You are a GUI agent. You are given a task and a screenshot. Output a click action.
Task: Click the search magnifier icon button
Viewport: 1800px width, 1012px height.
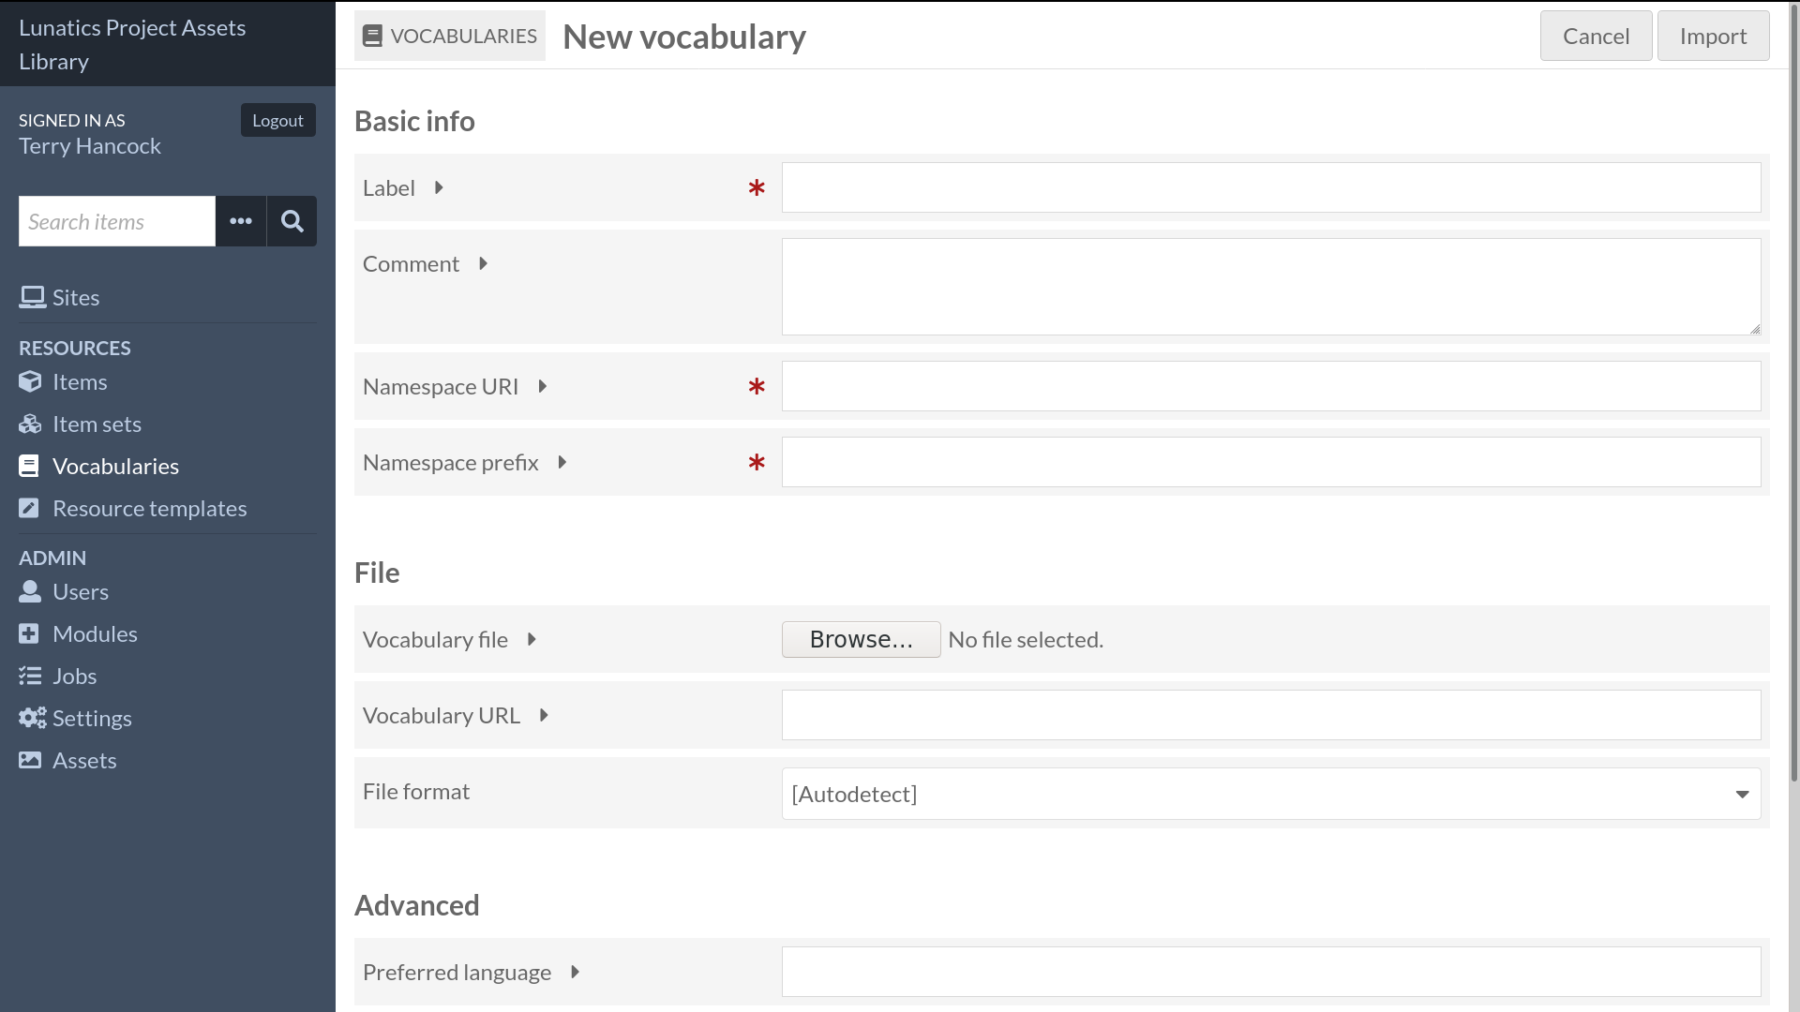tap(292, 221)
